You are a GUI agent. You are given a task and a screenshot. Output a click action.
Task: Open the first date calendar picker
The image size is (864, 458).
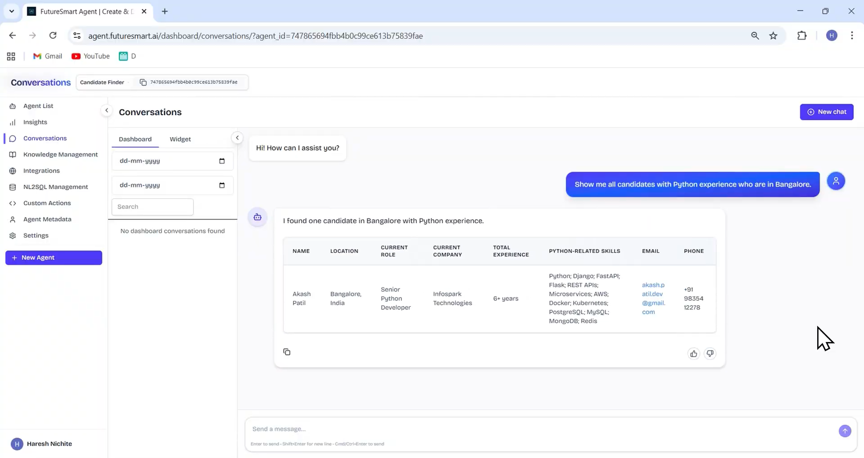222,161
